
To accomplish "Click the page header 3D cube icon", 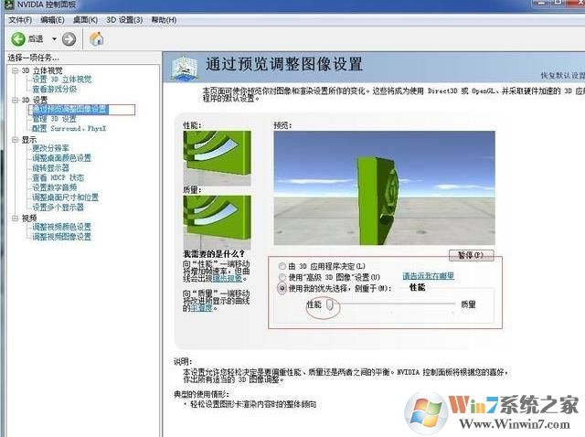I will point(185,68).
